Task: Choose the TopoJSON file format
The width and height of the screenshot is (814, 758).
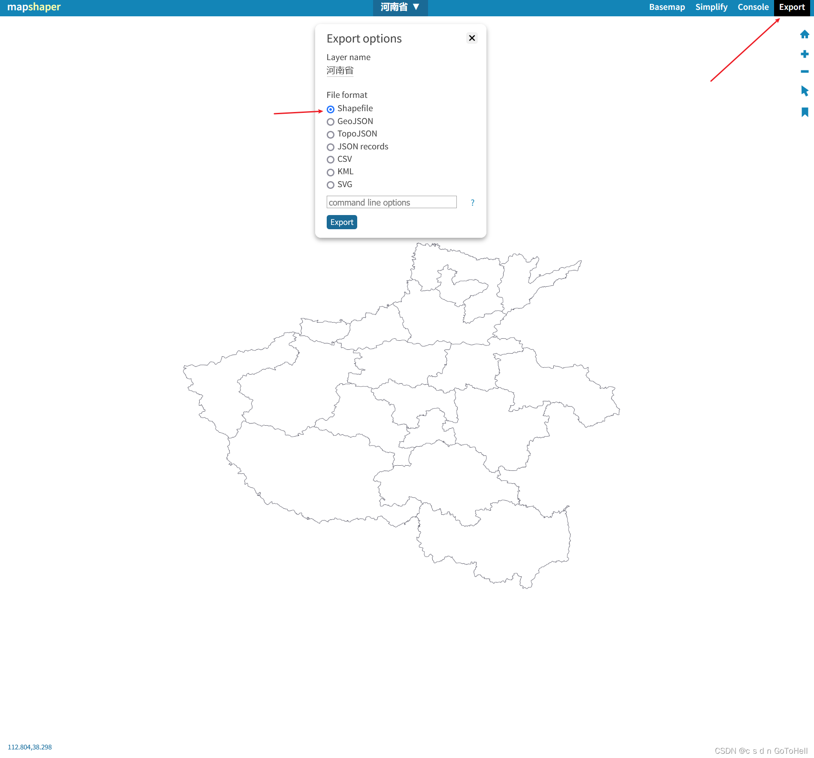Action: pos(330,134)
